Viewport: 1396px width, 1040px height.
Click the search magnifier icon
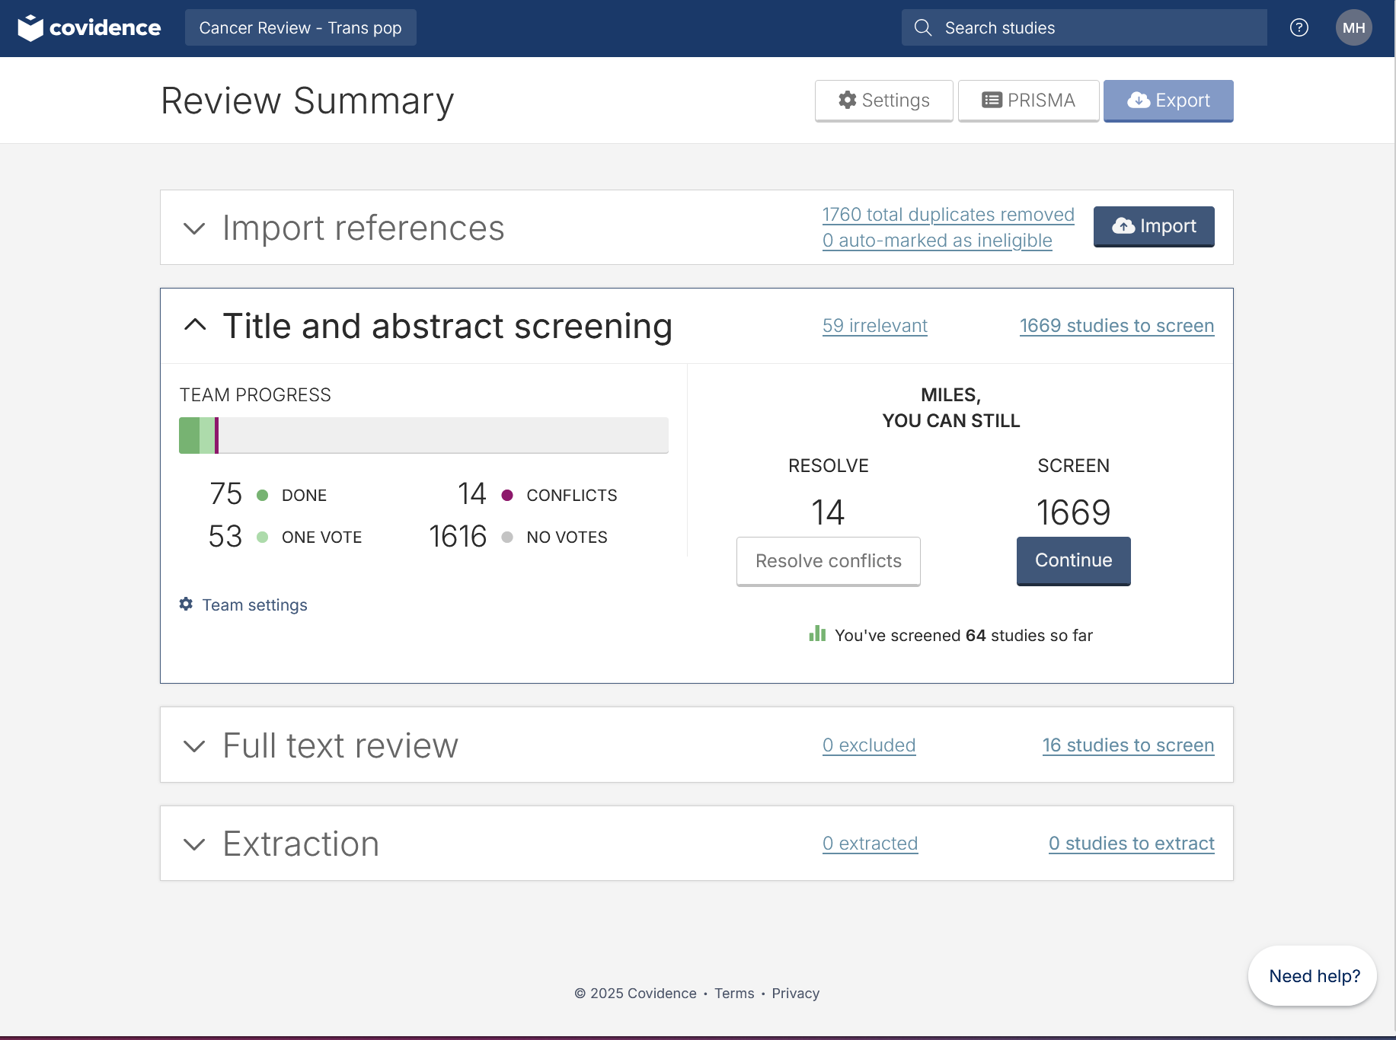pos(923,28)
